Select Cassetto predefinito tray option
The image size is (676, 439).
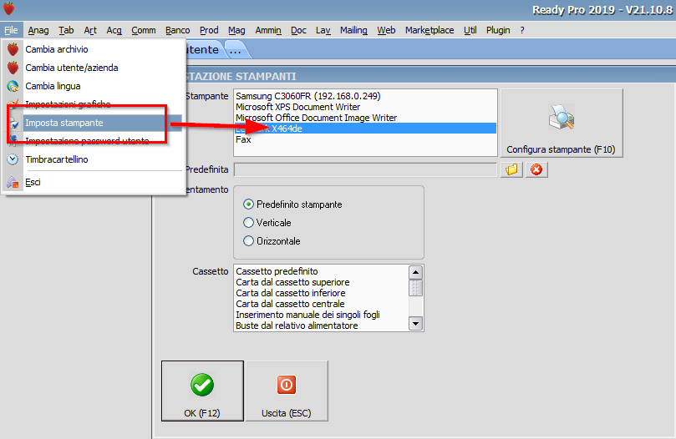click(x=321, y=271)
